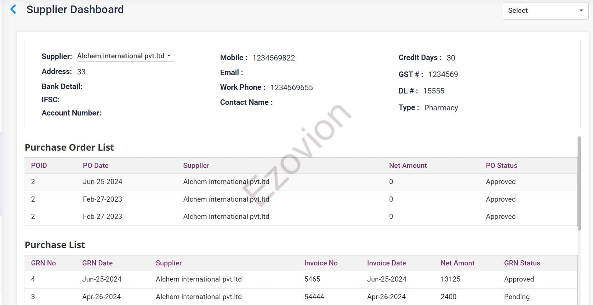593x305 pixels.
Task: Go back using the blue arrow
Action: 13,10
